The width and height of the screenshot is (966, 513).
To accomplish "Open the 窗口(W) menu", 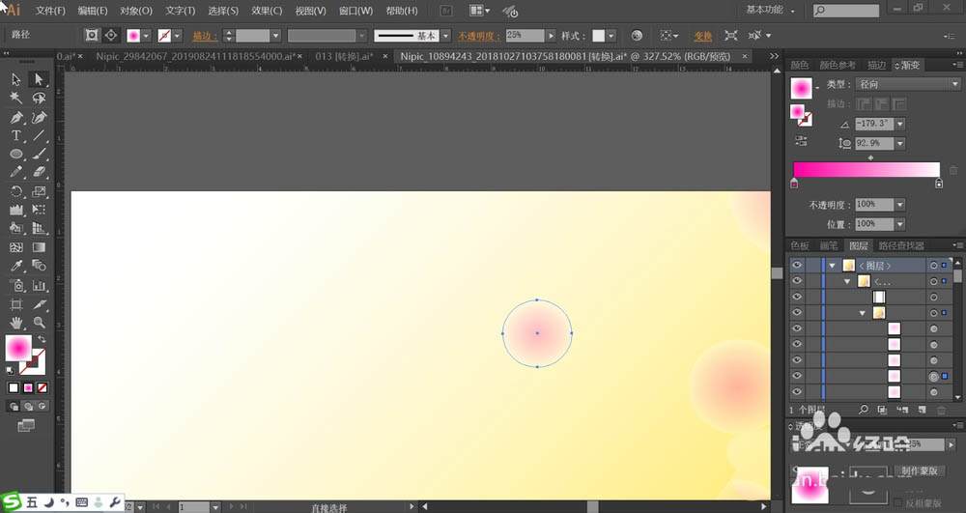I will point(355,11).
